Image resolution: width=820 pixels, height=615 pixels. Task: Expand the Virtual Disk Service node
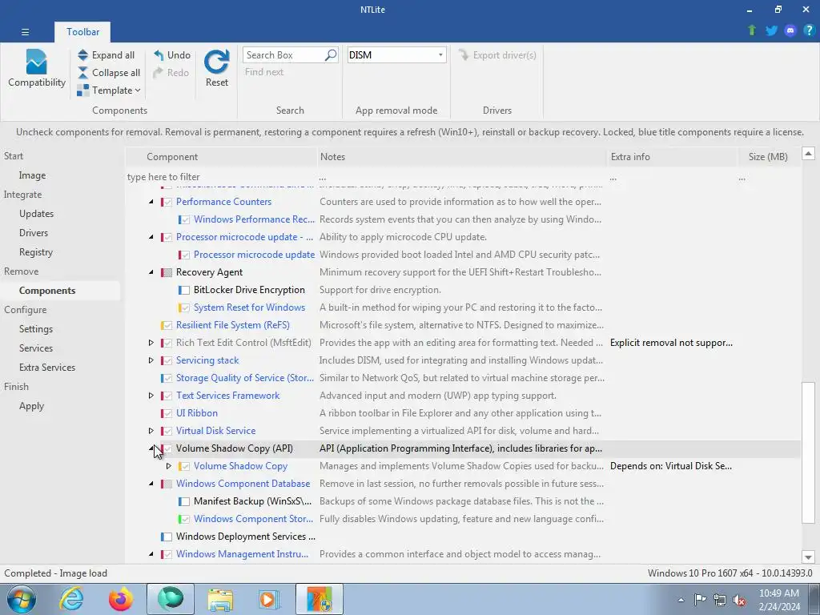pyautogui.click(x=151, y=431)
